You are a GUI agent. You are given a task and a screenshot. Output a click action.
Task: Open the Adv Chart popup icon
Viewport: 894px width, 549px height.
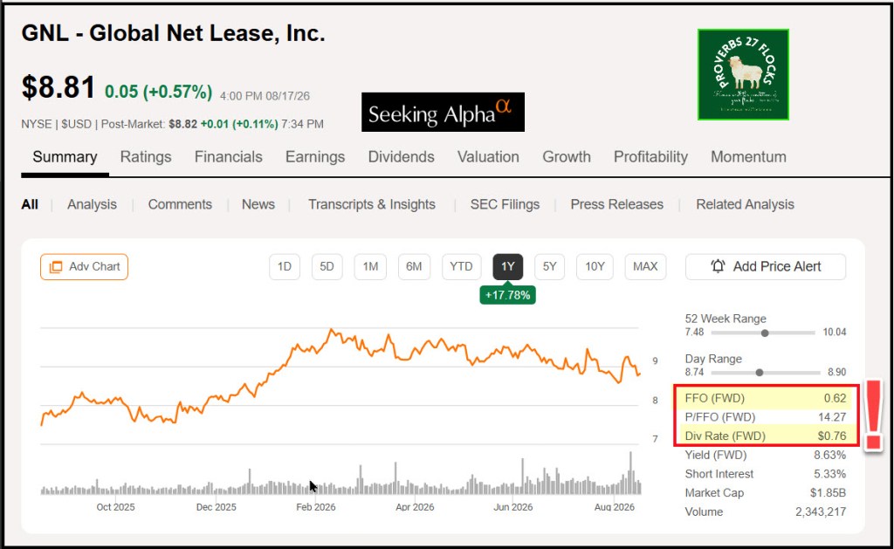(x=56, y=267)
